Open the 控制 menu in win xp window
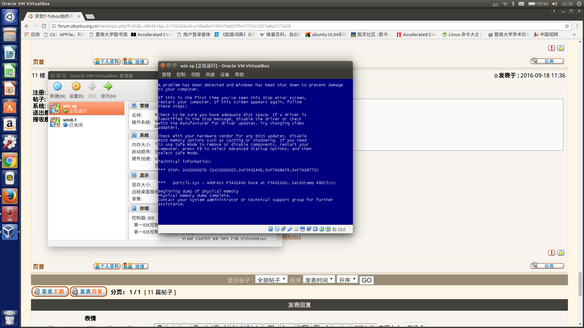This screenshot has width=584, height=328. [x=181, y=75]
